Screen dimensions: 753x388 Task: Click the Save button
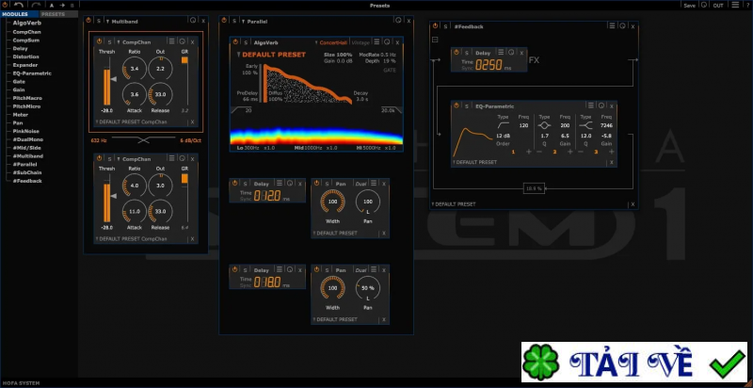pos(689,6)
